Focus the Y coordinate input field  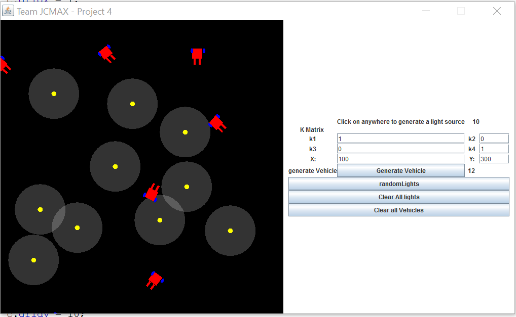tap(494, 159)
